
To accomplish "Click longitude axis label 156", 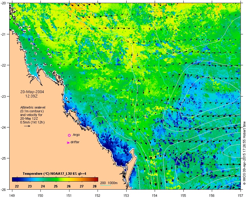I will 212,196.
